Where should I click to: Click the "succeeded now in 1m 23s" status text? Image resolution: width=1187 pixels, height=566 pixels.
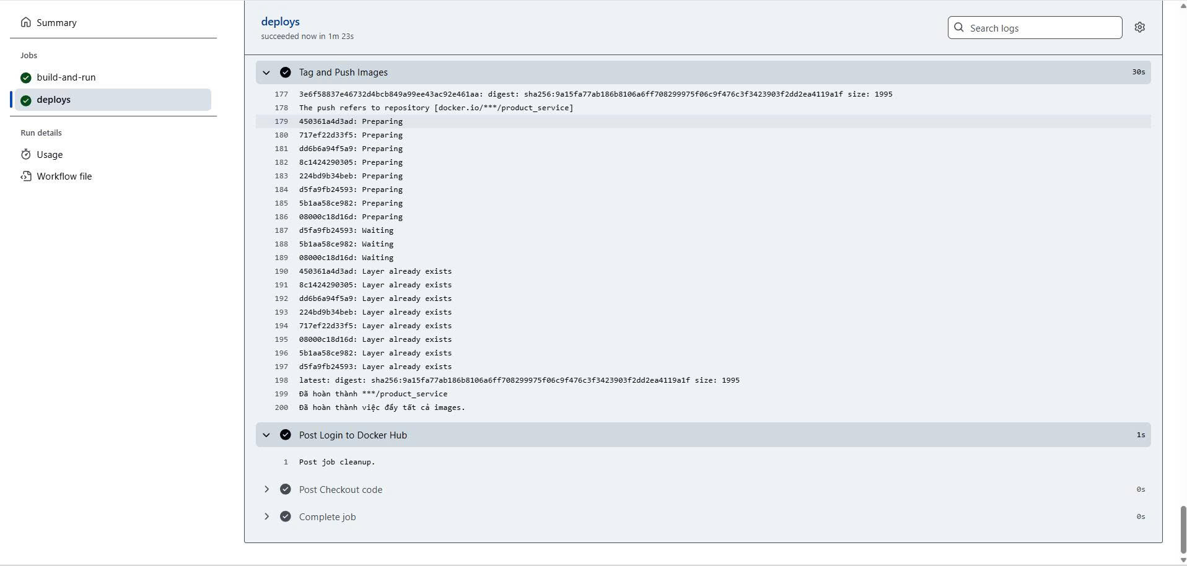click(307, 36)
